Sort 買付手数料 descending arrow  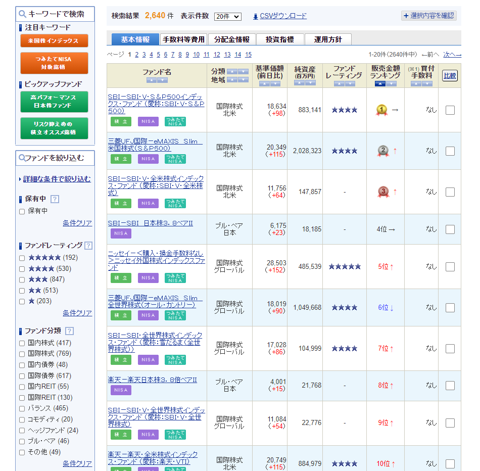point(427,83)
